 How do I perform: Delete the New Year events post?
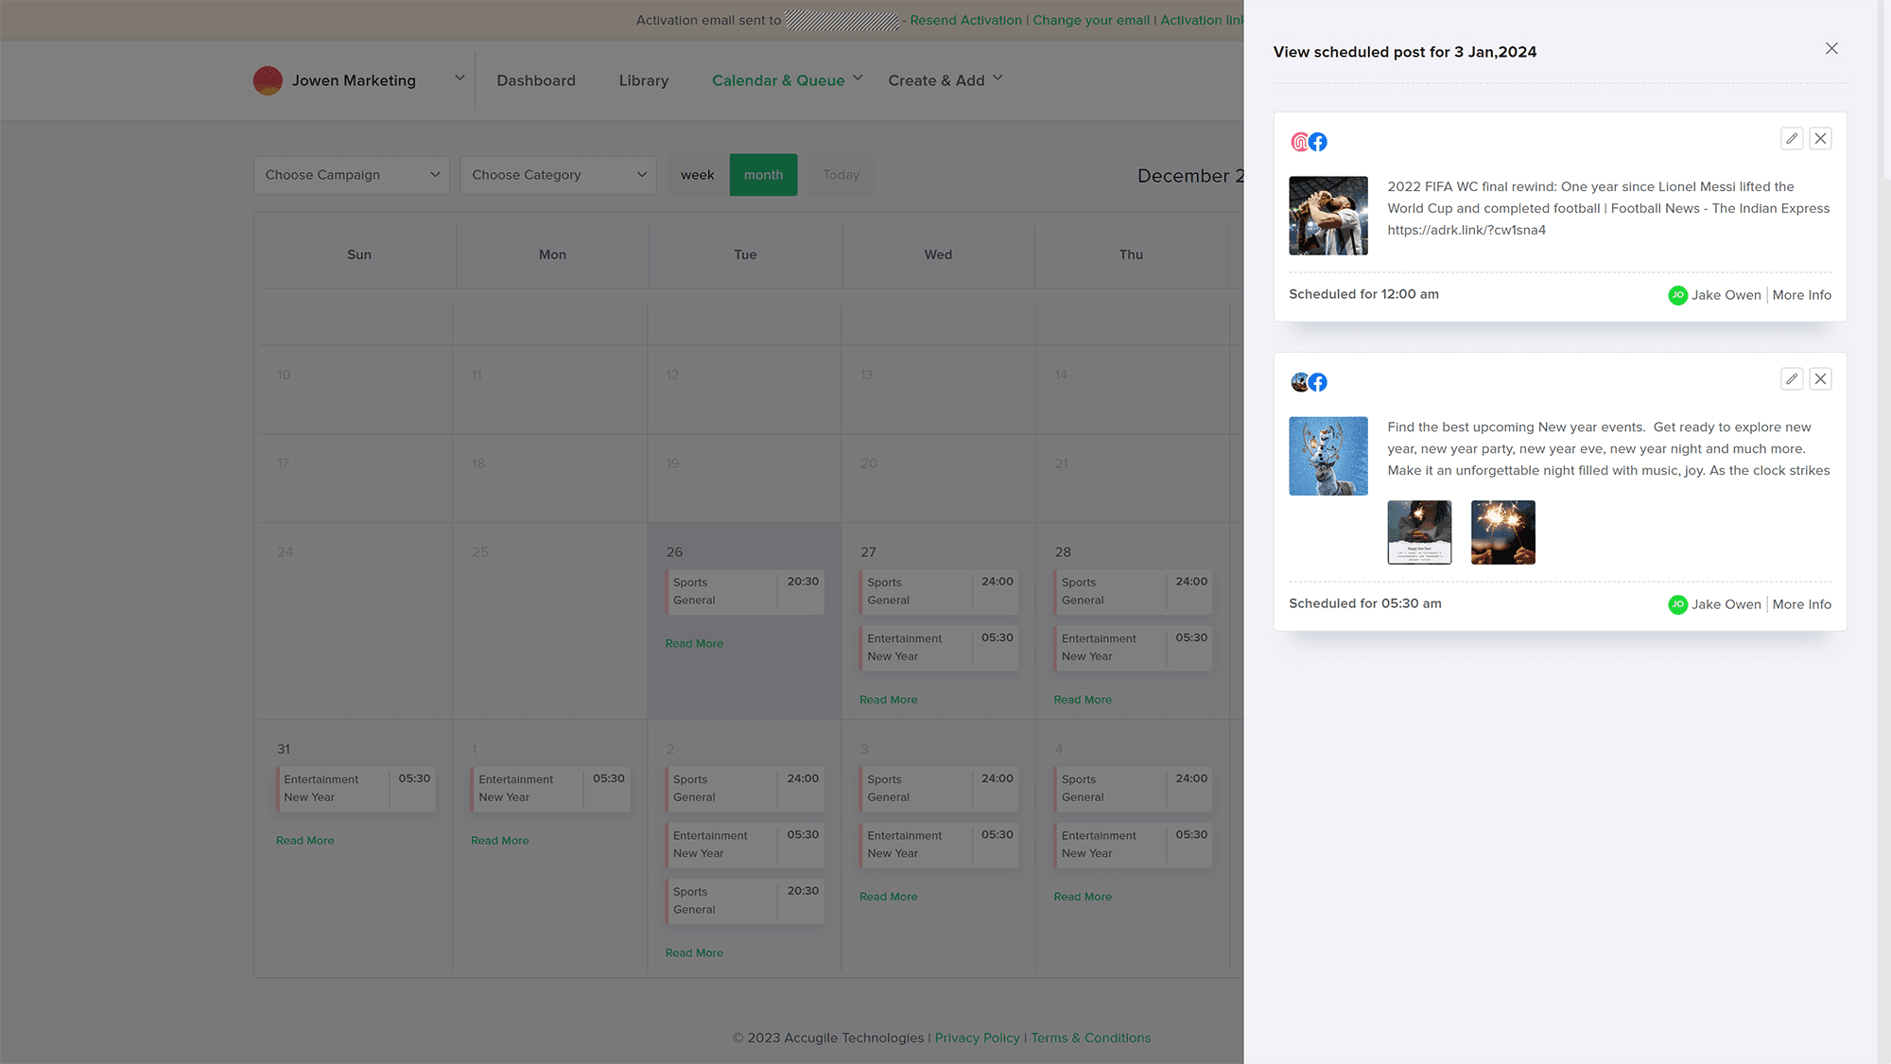point(1820,379)
